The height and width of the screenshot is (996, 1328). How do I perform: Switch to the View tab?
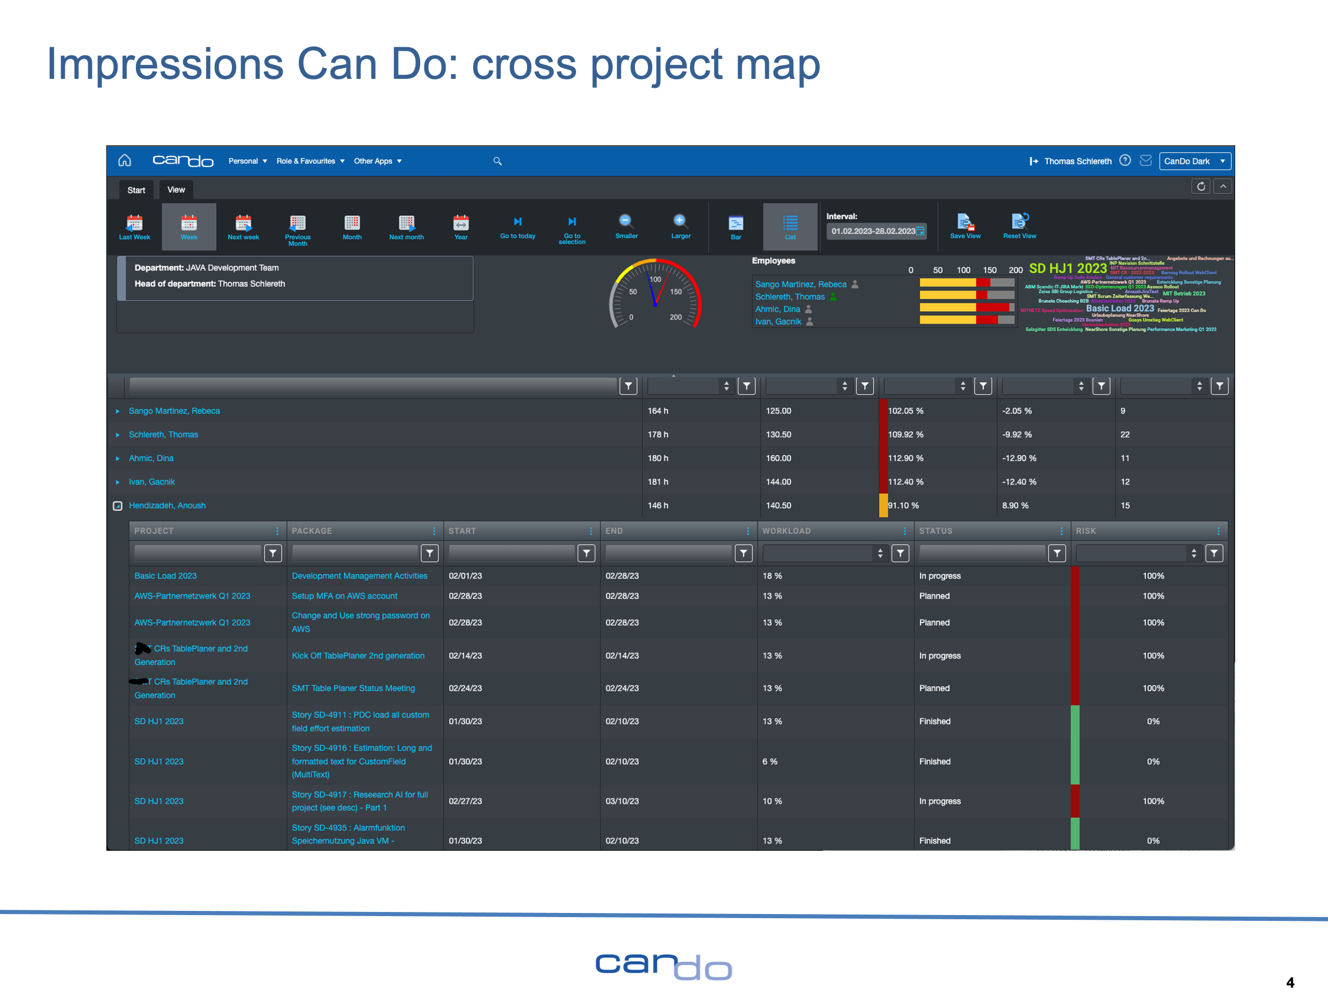(176, 190)
